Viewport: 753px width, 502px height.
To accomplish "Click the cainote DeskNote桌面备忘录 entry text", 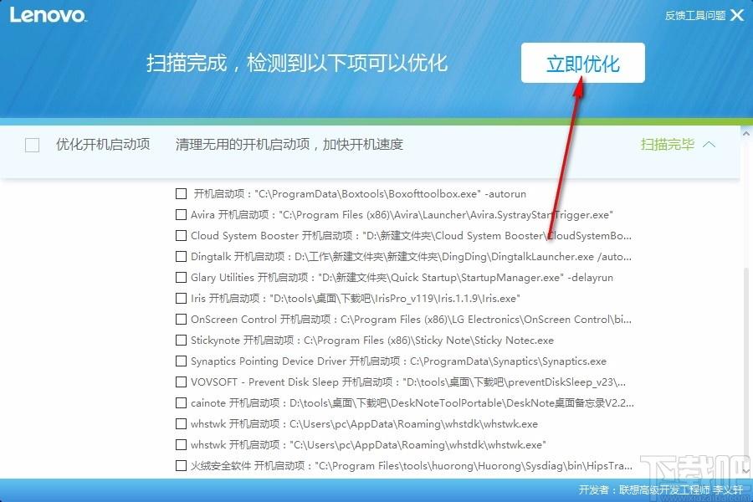I will point(412,402).
